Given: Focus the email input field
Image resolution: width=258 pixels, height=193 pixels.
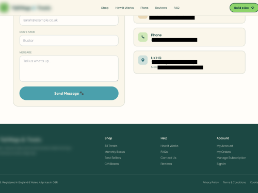Looking at the screenshot, I should click(x=69, y=20).
